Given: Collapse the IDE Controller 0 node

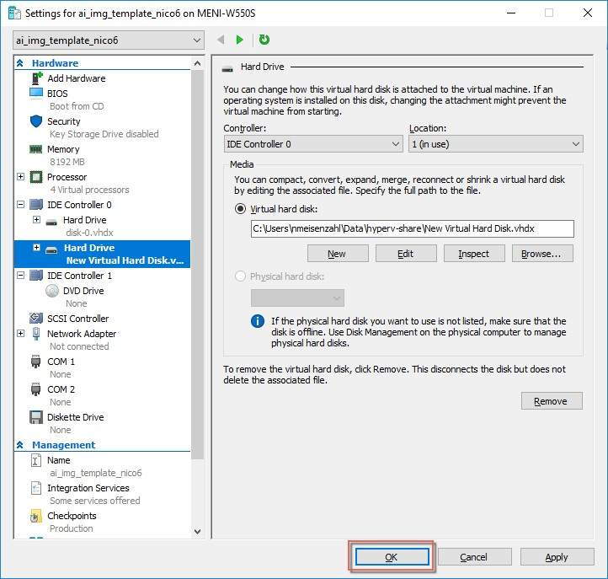Looking at the screenshot, I should pyautogui.click(x=20, y=205).
